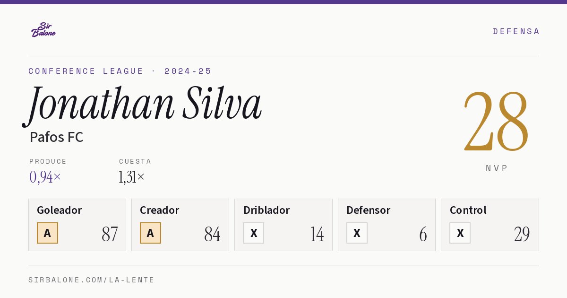Open the Goleador stat card title
This screenshot has height=298, width=567.
tap(60, 210)
